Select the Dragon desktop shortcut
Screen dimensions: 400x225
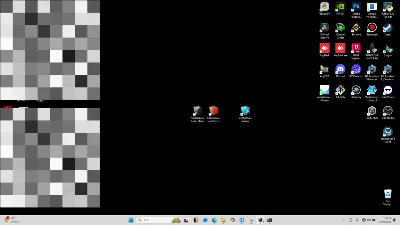[x=388, y=51]
